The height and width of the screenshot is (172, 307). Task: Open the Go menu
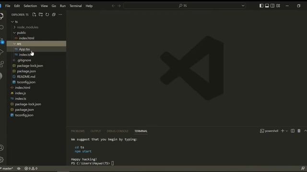54,6
